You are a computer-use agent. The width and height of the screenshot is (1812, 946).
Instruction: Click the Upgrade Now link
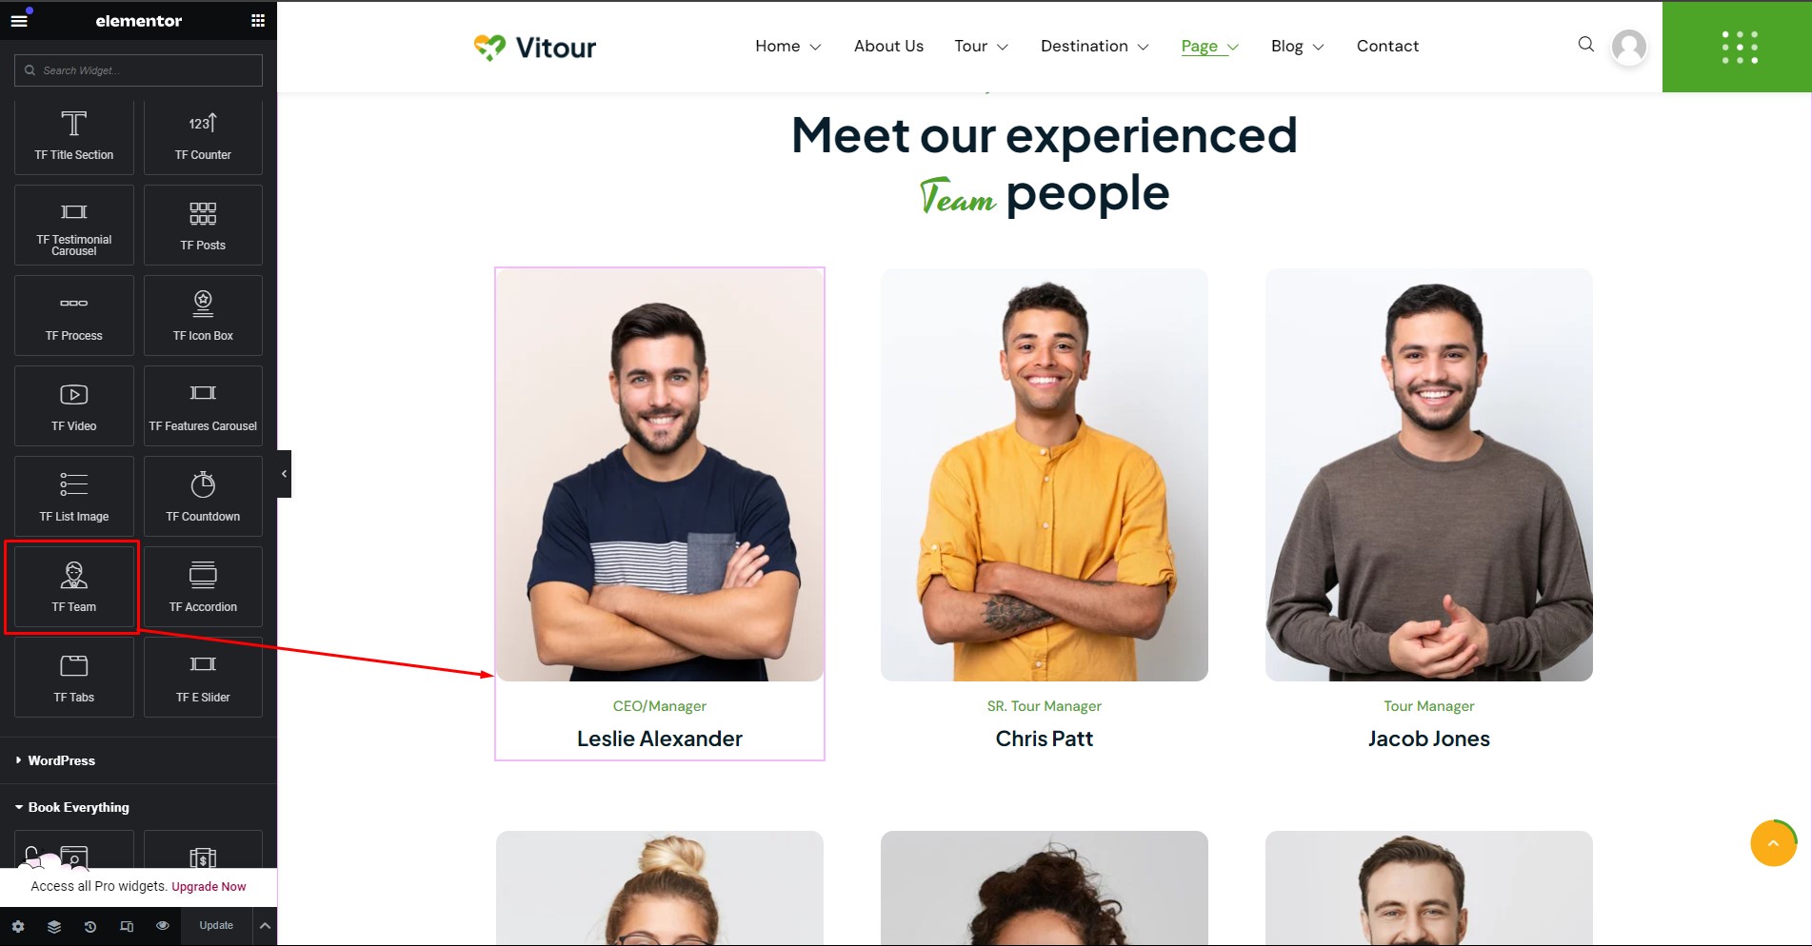209,886
